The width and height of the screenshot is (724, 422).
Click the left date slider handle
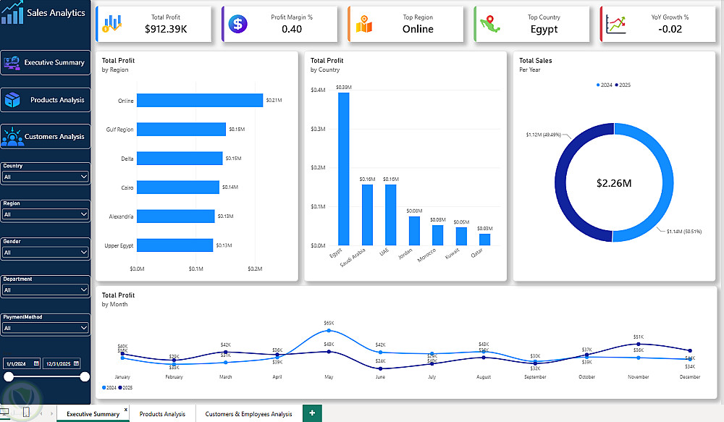[x=9, y=376]
